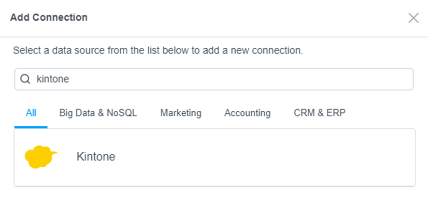This screenshot has width=428, height=200.
Task: Close the Add Connection dialog
Action: [413, 18]
